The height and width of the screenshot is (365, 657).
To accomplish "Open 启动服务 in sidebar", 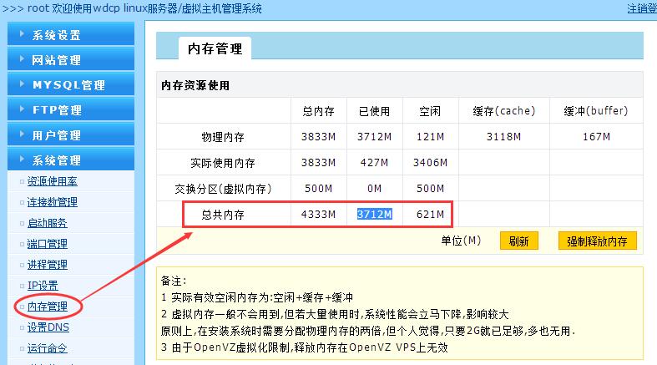I will (x=47, y=223).
